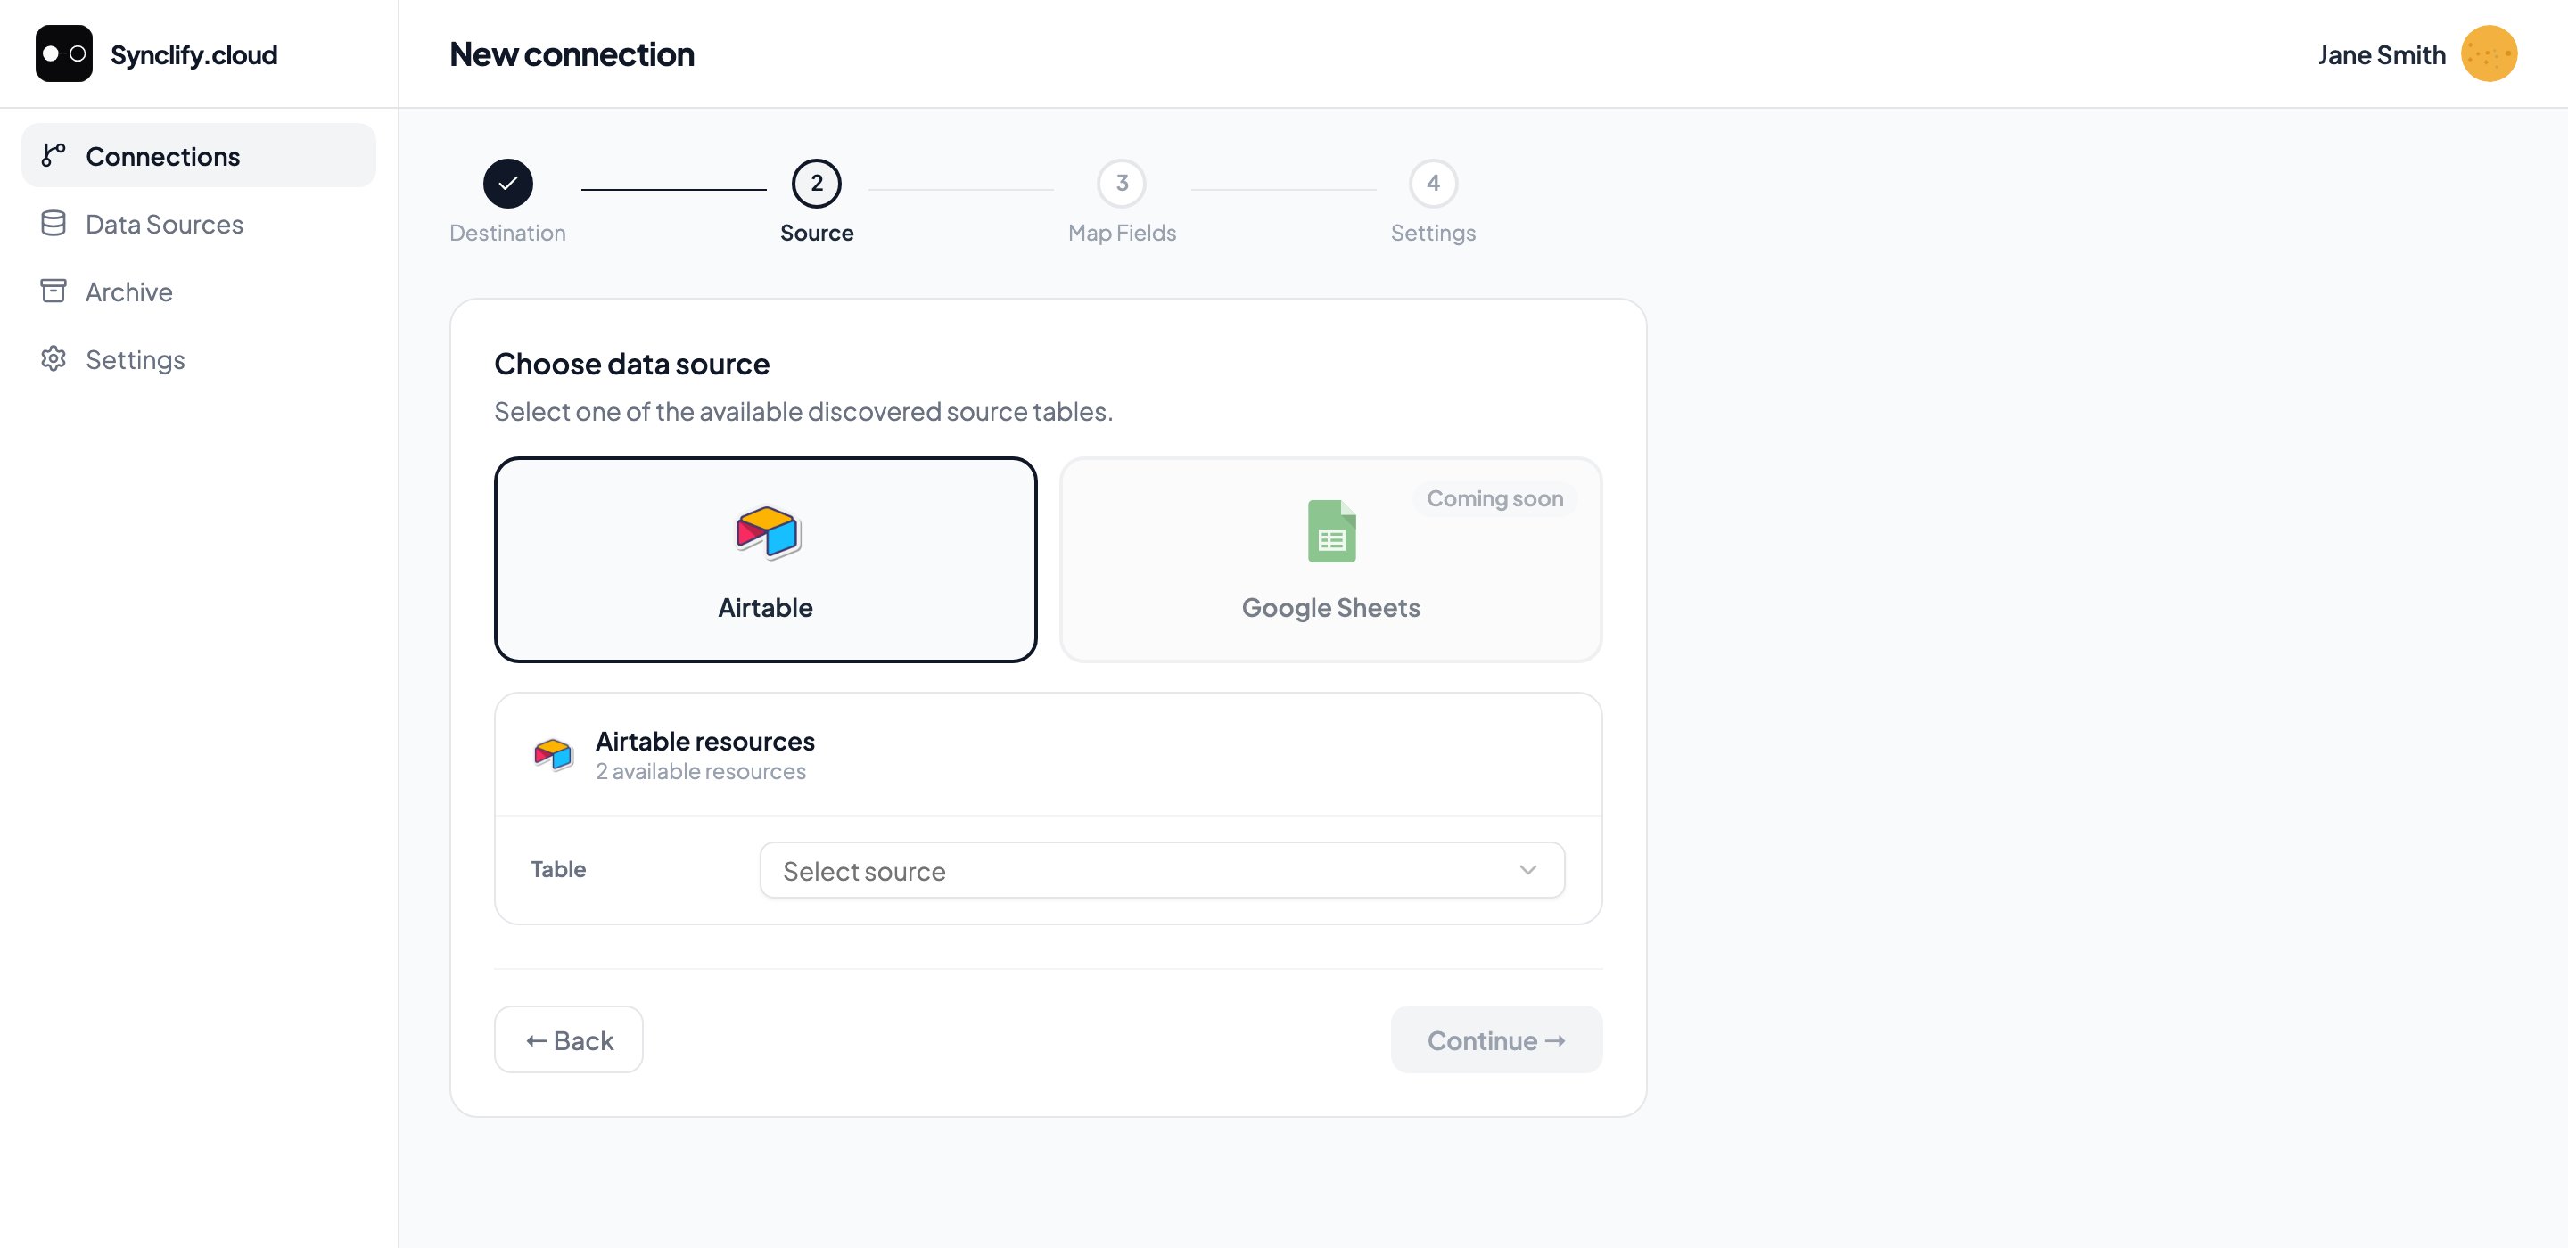Click the Airtable resources title

pyautogui.click(x=704, y=741)
